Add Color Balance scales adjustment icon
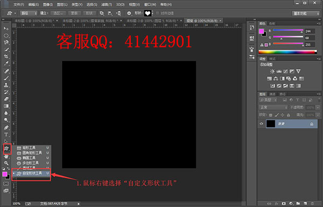The image size is (323, 207). [276, 78]
